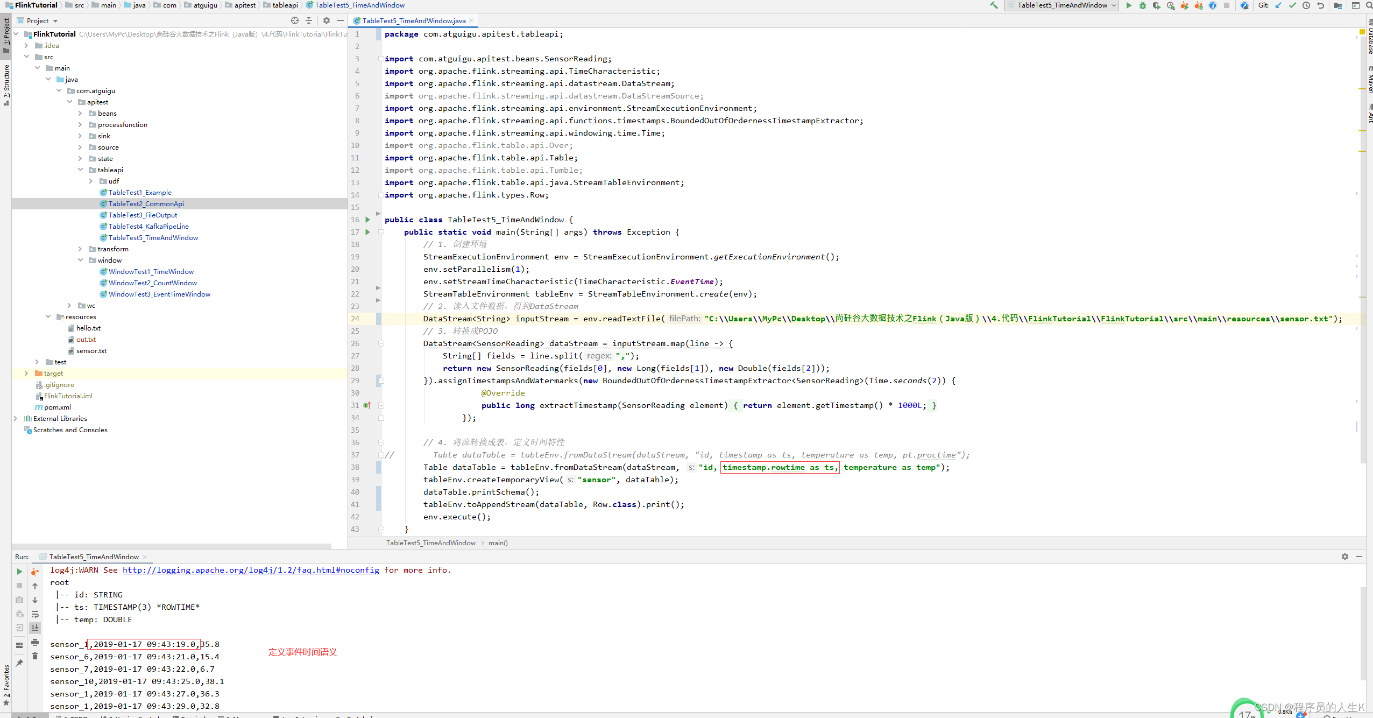Pin the Run tab with pin icon
Image resolution: width=1373 pixels, height=718 pixels.
coord(19,663)
